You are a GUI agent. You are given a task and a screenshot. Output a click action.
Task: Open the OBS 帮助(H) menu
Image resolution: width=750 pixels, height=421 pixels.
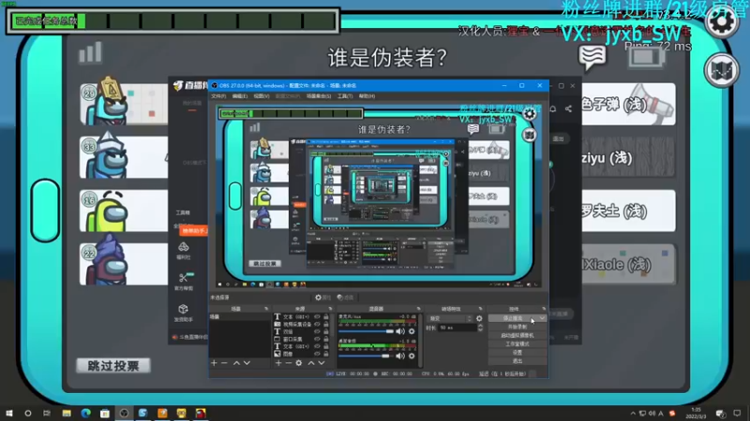[367, 96]
